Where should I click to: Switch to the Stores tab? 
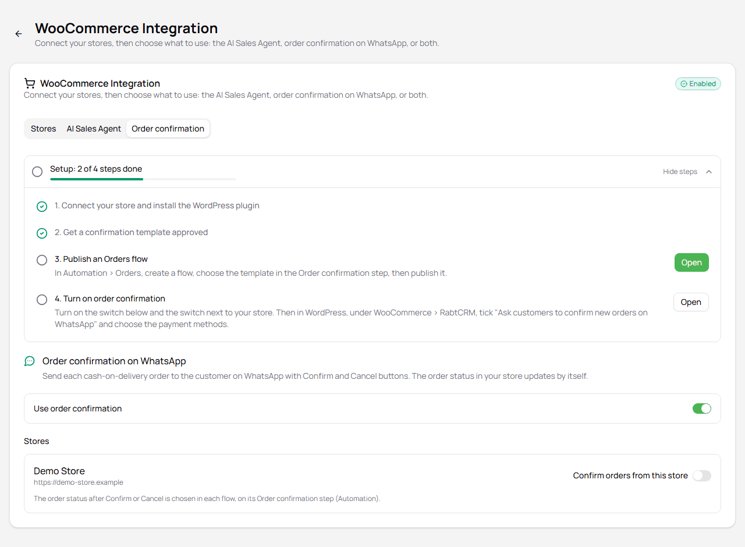coord(44,129)
